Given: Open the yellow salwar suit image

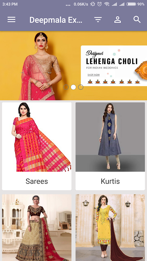Looking at the screenshot, I should pos(110,227).
